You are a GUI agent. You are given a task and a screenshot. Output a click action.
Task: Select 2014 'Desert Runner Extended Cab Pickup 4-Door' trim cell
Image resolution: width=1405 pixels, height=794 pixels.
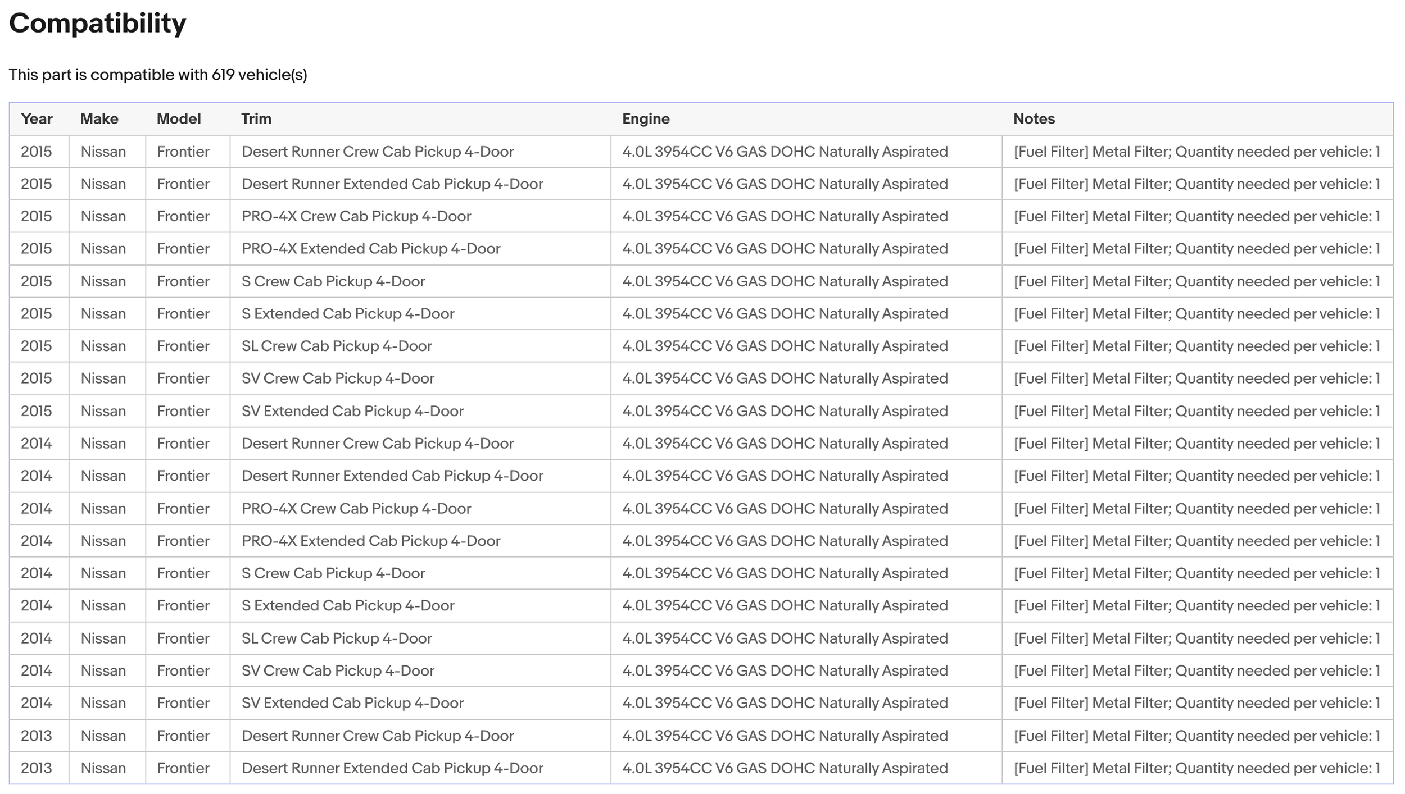(x=420, y=476)
